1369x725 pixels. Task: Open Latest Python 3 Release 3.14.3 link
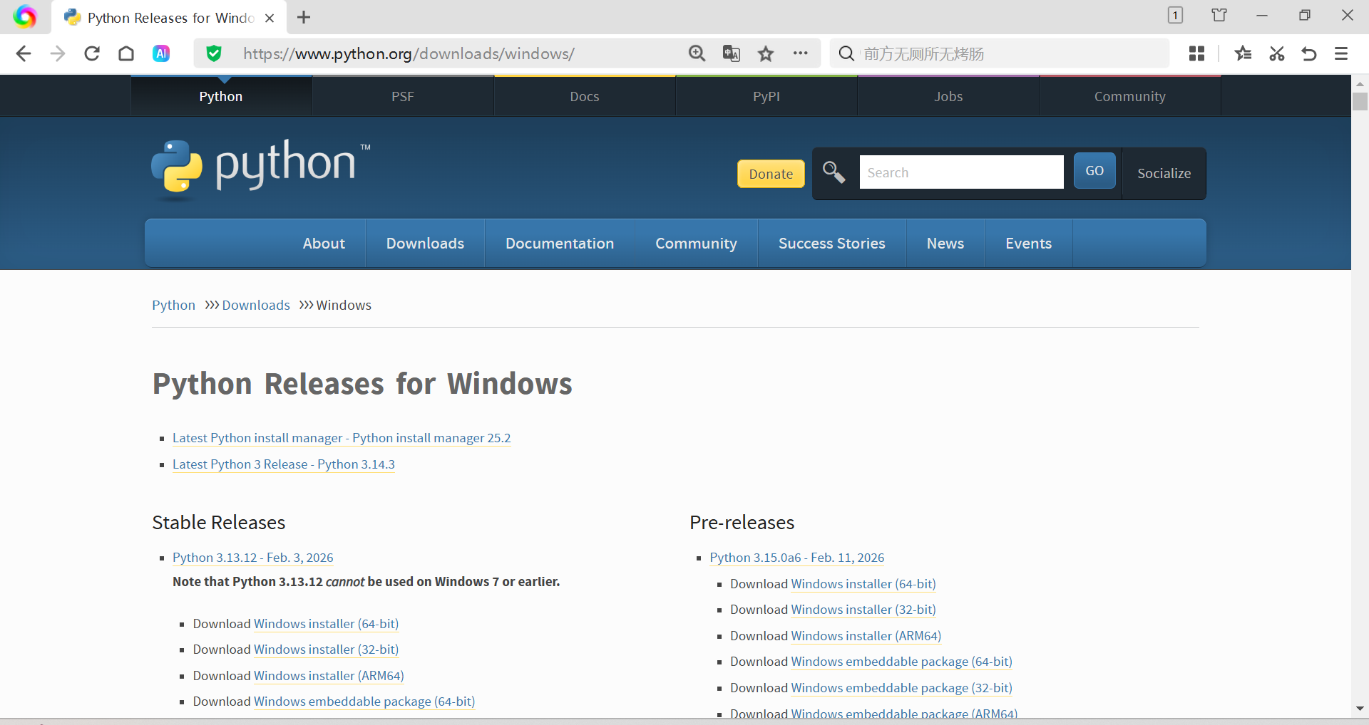[284, 464]
